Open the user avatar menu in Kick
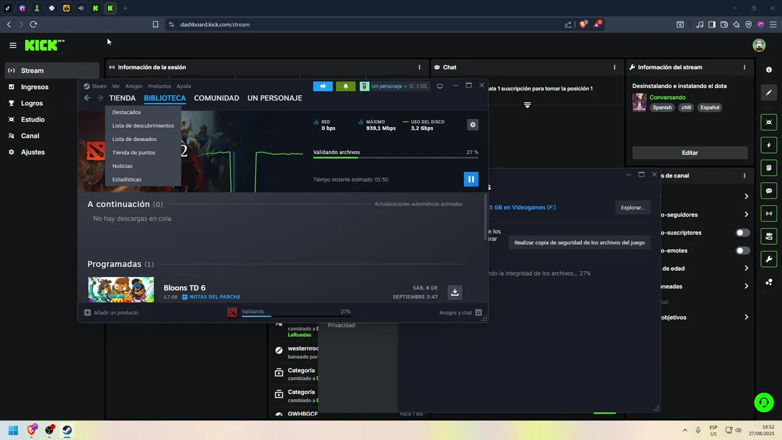 point(759,45)
